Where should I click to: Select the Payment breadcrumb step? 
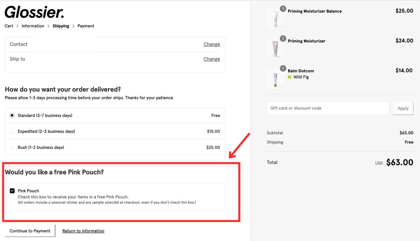pos(86,26)
